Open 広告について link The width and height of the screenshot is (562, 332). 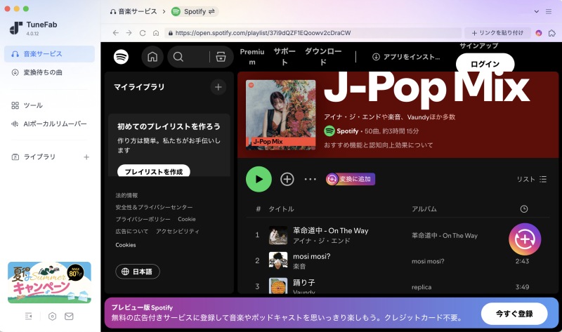pyautogui.click(x=132, y=231)
